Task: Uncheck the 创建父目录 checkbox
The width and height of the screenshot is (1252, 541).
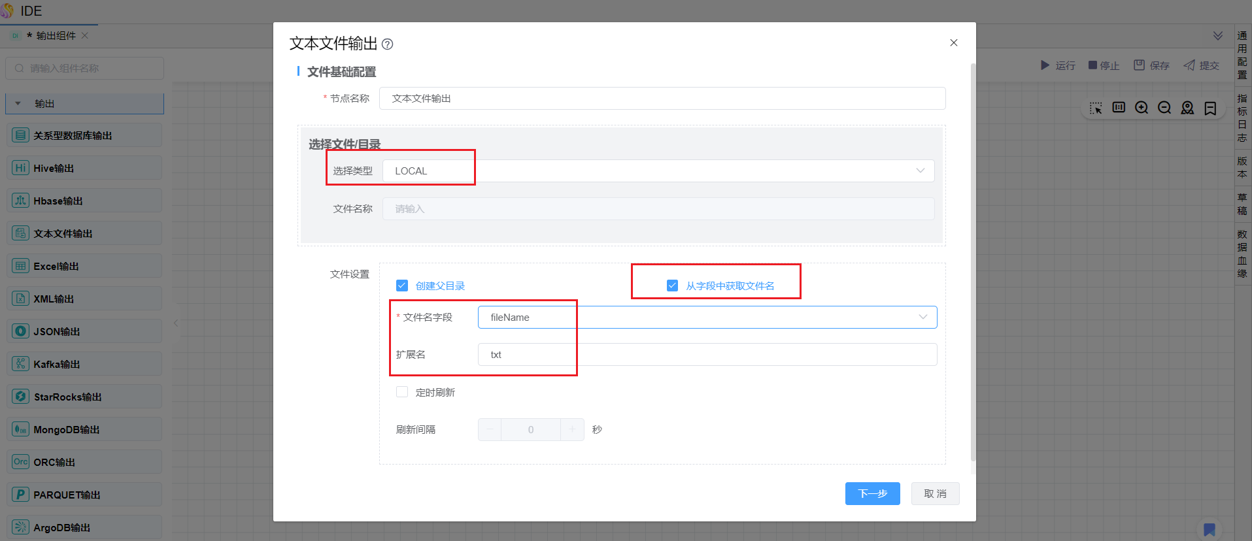Action: [x=402, y=286]
